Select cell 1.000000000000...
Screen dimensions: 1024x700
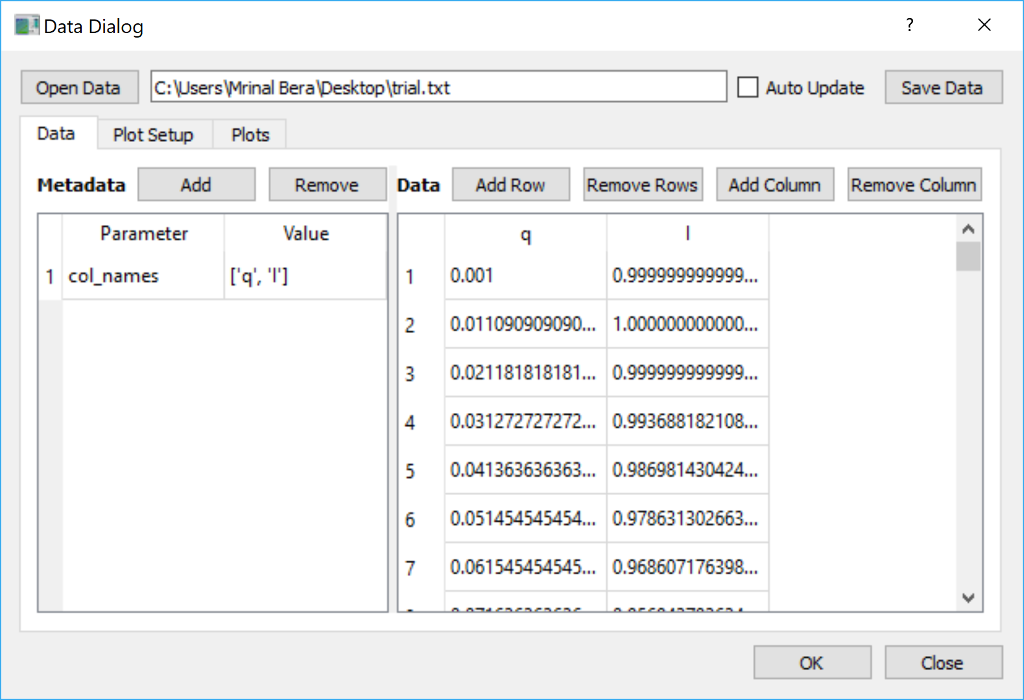point(687,324)
